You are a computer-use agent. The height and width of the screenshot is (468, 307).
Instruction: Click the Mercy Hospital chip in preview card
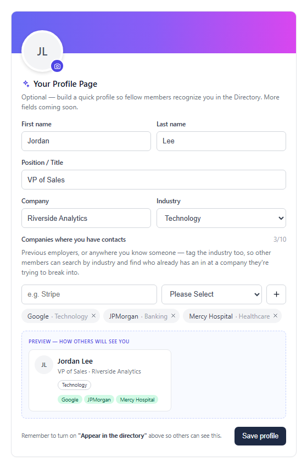coord(137,400)
